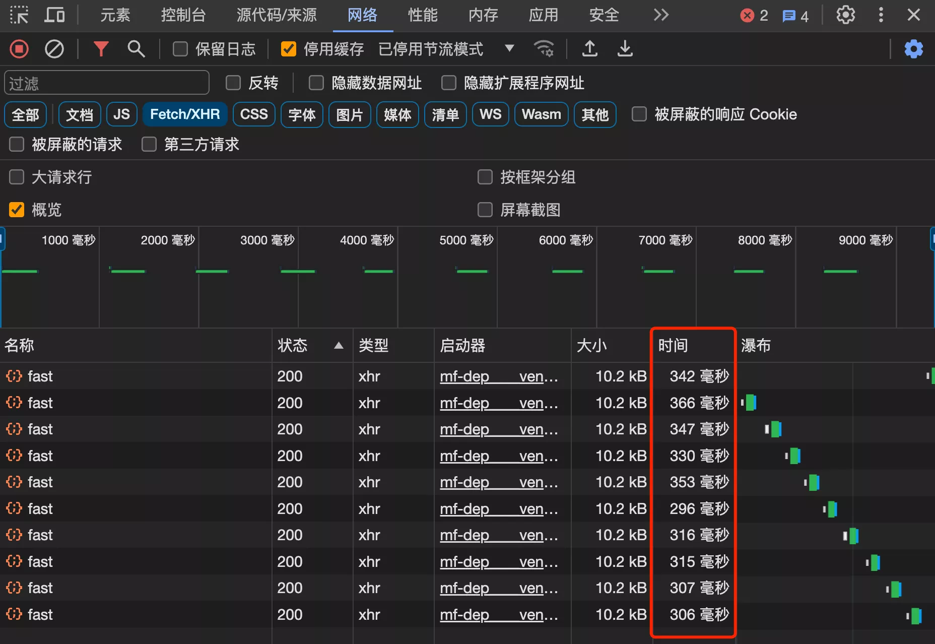This screenshot has width=935, height=644.
Task: Sort by the 大小 column header
Action: pyautogui.click(x=612, y=346)
